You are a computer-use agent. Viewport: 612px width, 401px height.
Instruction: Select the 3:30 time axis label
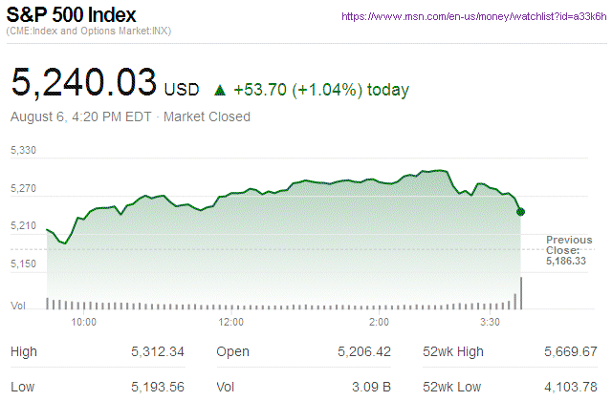click(492, 322)
